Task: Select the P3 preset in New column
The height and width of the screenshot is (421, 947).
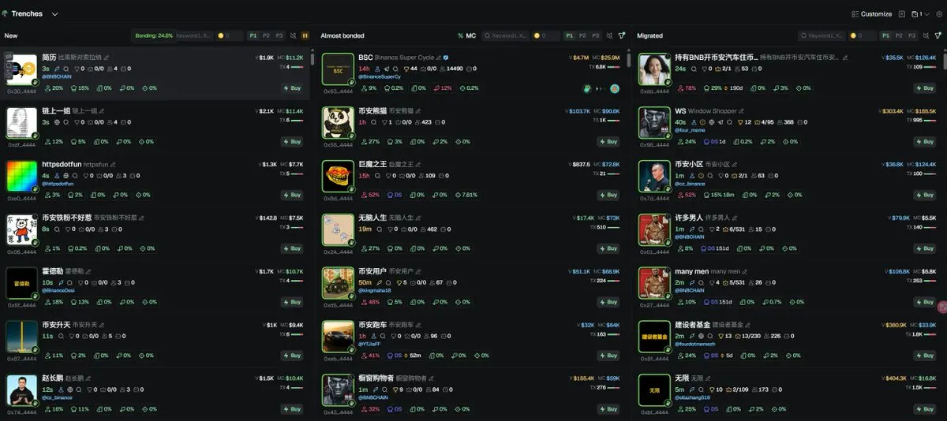Action: click(x=279, y=35)
